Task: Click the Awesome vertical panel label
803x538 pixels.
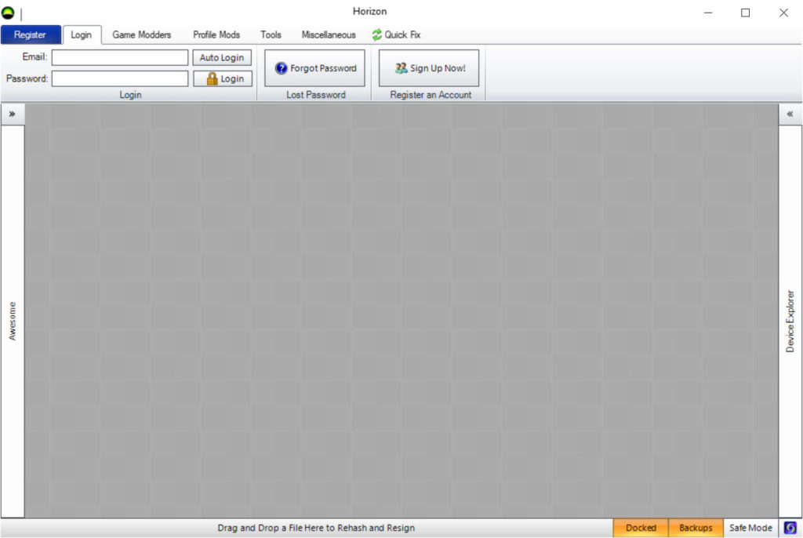Action: (x=13, y=322)
